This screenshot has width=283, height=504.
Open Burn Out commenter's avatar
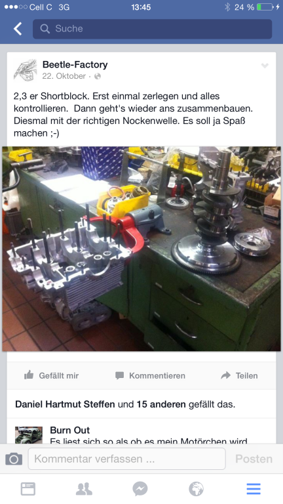[x=29, y=435]
